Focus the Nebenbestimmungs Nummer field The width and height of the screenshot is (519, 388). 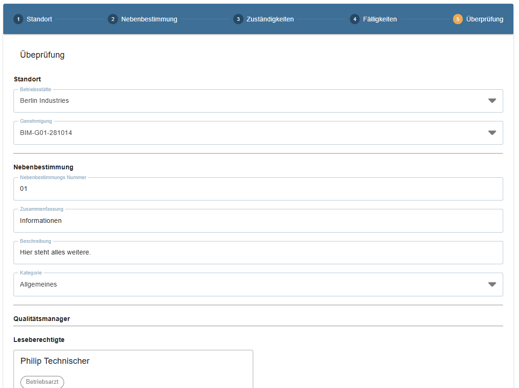pos(258,189)
